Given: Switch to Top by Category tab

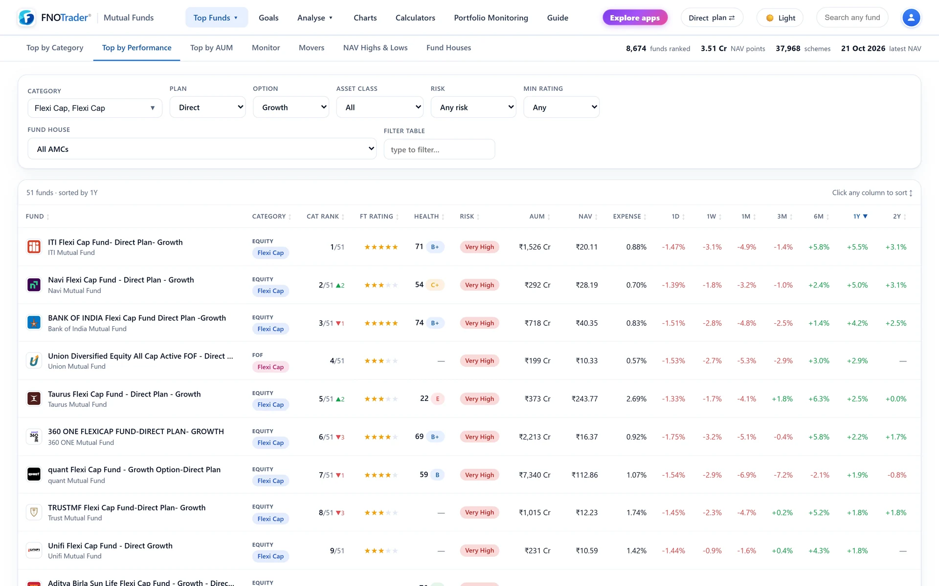Looking at the screenshot, I should point(55,48).
